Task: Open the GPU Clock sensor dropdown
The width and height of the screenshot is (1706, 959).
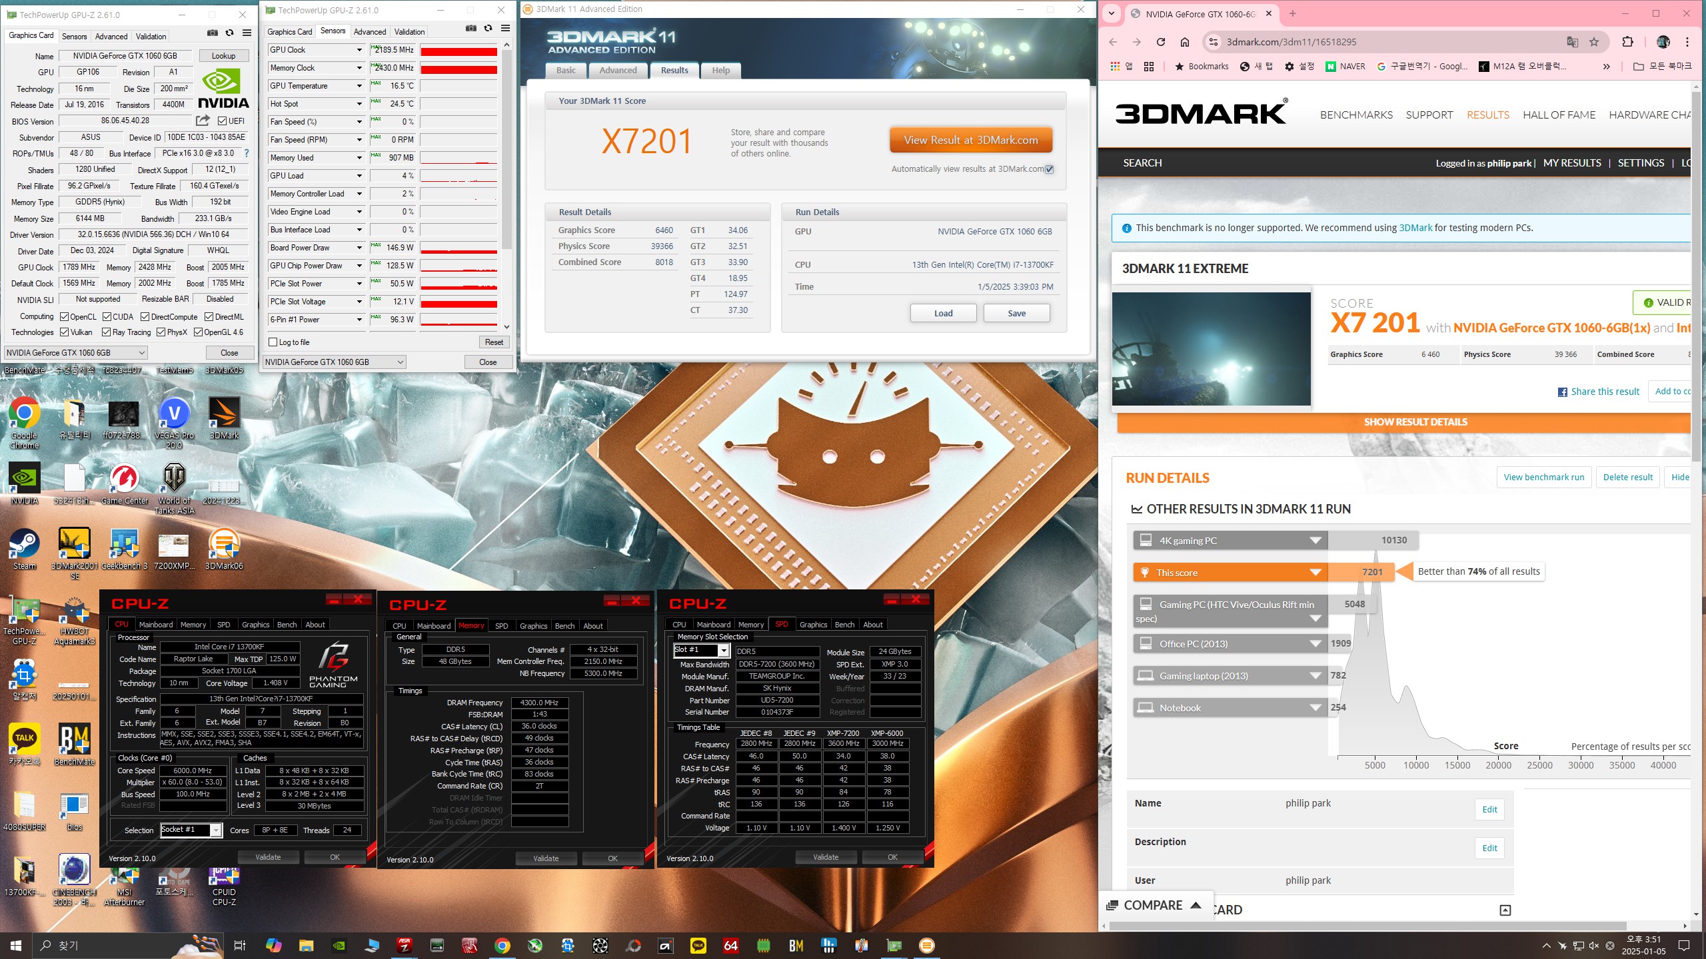Action: pyautogui.click(x=359, y=50)
